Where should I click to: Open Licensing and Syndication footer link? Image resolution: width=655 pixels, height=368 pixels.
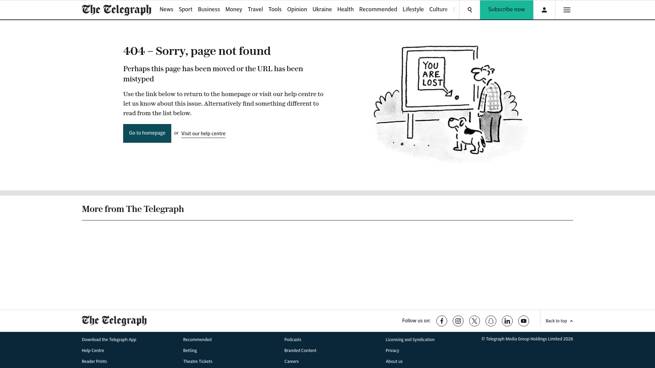(x=410, y=340)
